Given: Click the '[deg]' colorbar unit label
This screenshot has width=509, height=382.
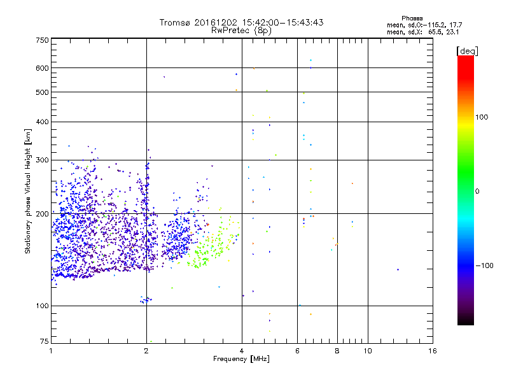Looking at the screenshot, I should 467,51.
